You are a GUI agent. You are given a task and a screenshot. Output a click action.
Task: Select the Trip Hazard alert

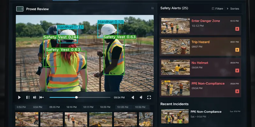coord(200,47)
